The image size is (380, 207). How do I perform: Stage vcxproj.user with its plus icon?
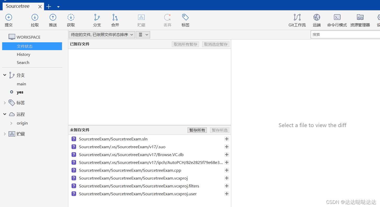coord(227,194)
